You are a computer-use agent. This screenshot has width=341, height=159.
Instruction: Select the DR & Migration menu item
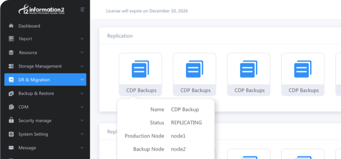pos(45,79)
